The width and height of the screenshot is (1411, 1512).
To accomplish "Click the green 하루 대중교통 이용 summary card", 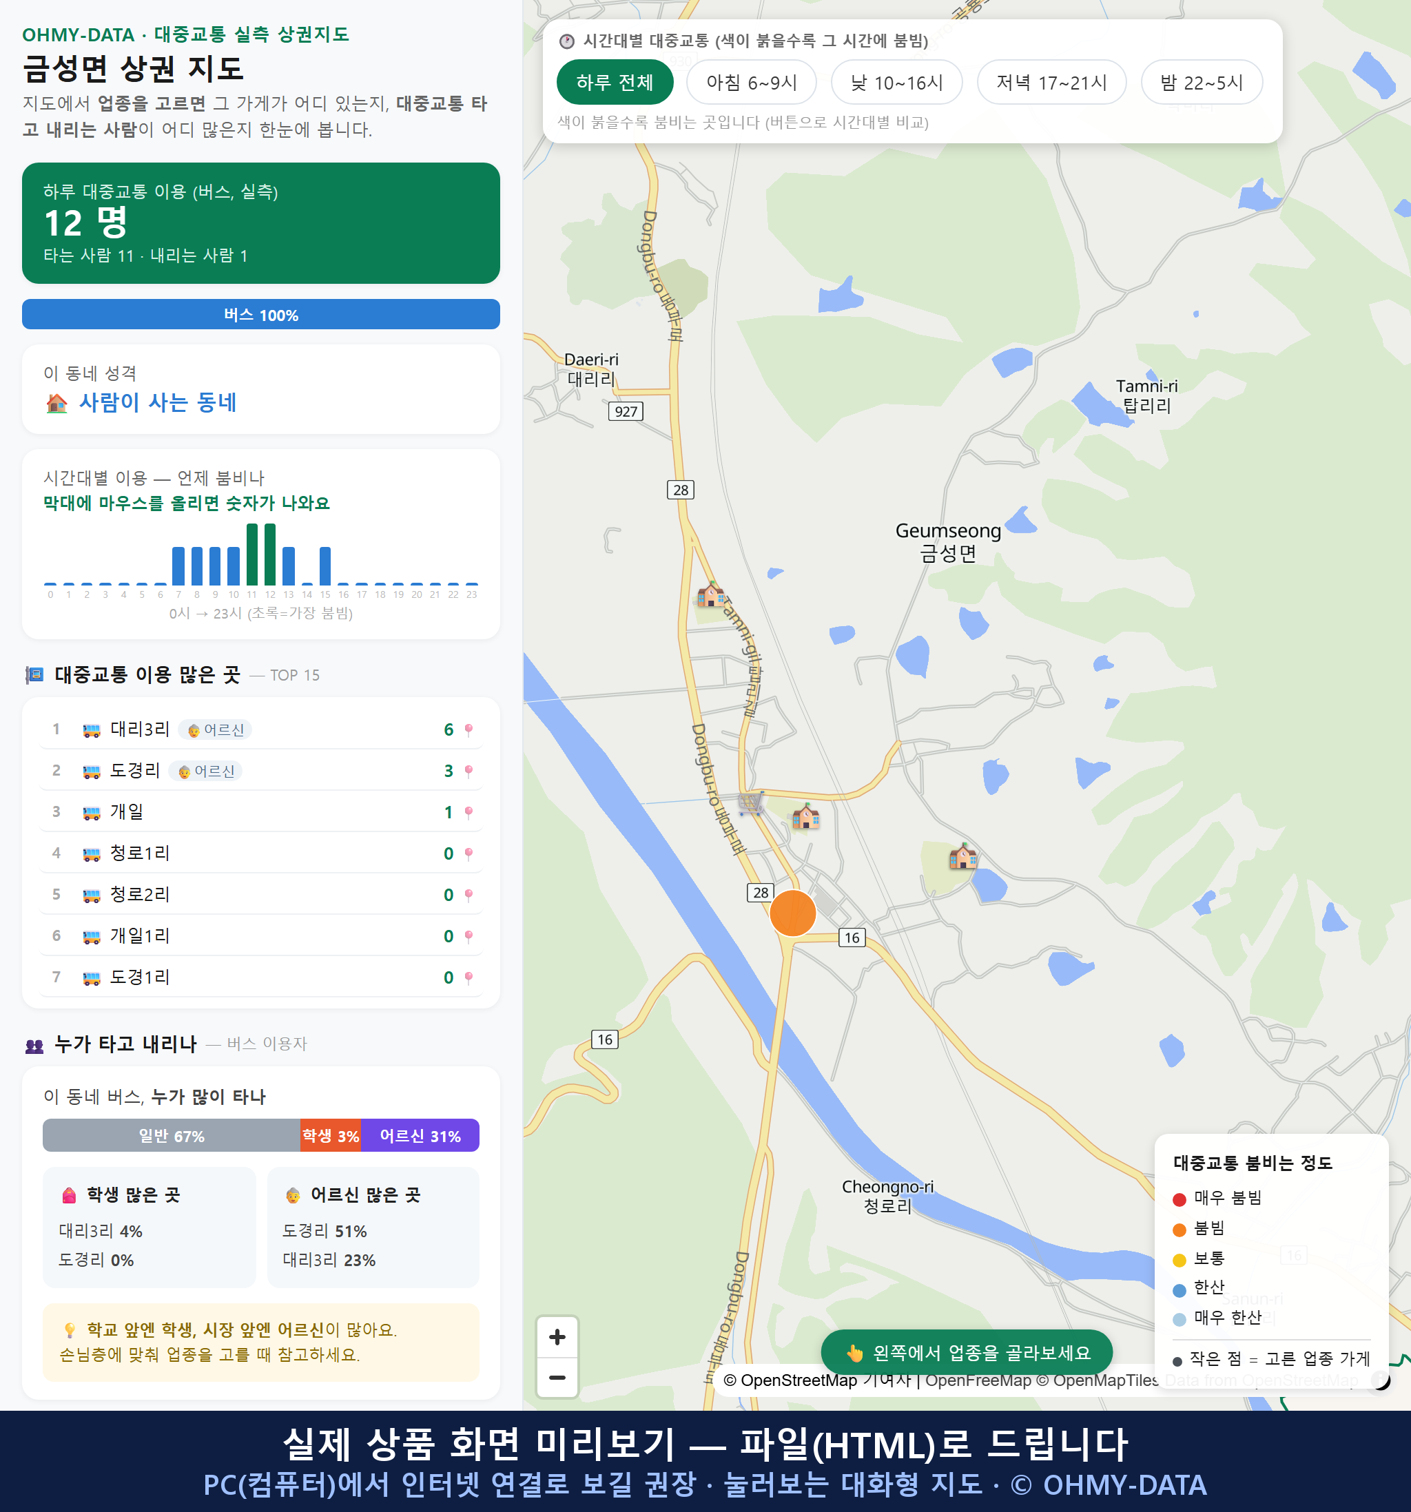I will click(261, 223).
